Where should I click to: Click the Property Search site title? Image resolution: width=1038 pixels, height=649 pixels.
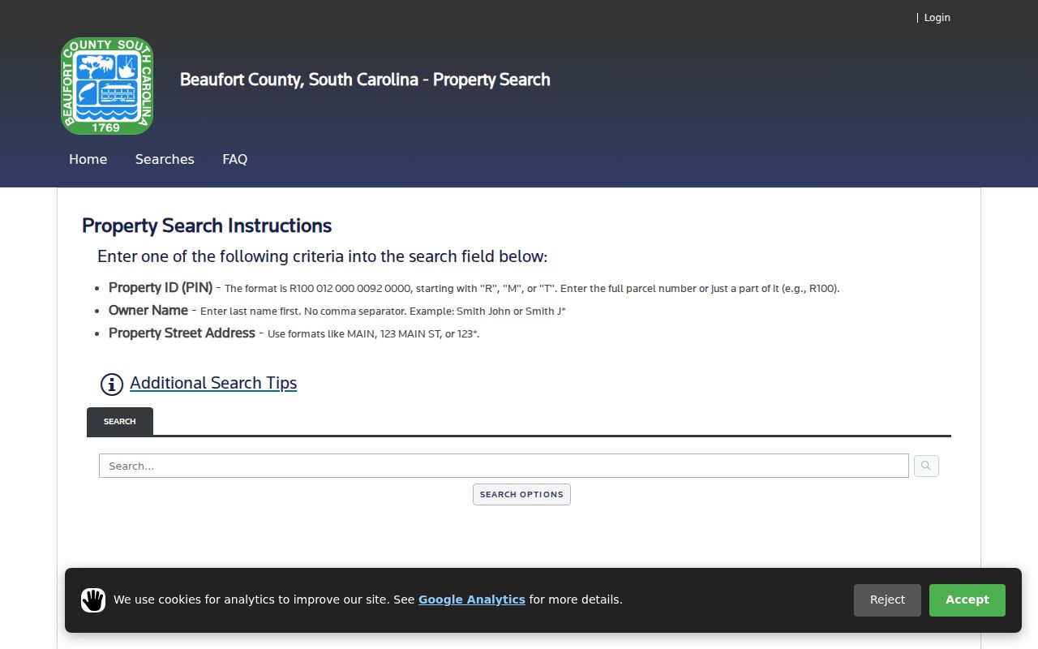[x=365, y=80]
